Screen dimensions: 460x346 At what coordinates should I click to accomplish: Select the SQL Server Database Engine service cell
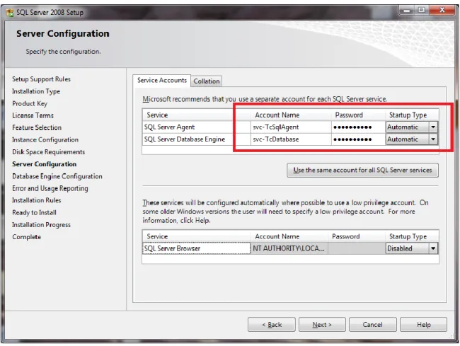(196, 139)
